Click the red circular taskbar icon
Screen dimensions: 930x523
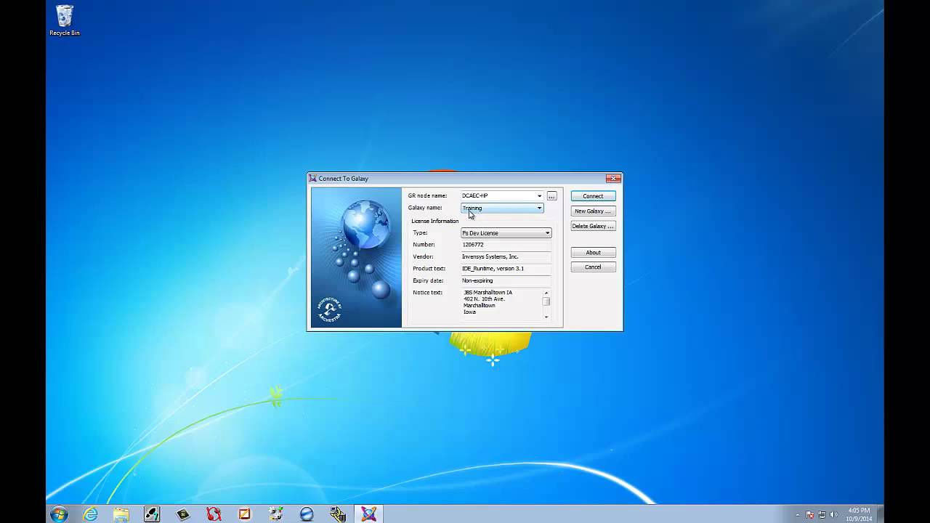tap(214, 514)
